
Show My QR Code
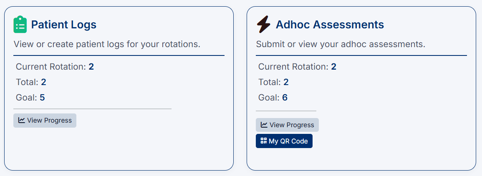tap(284, 141)
